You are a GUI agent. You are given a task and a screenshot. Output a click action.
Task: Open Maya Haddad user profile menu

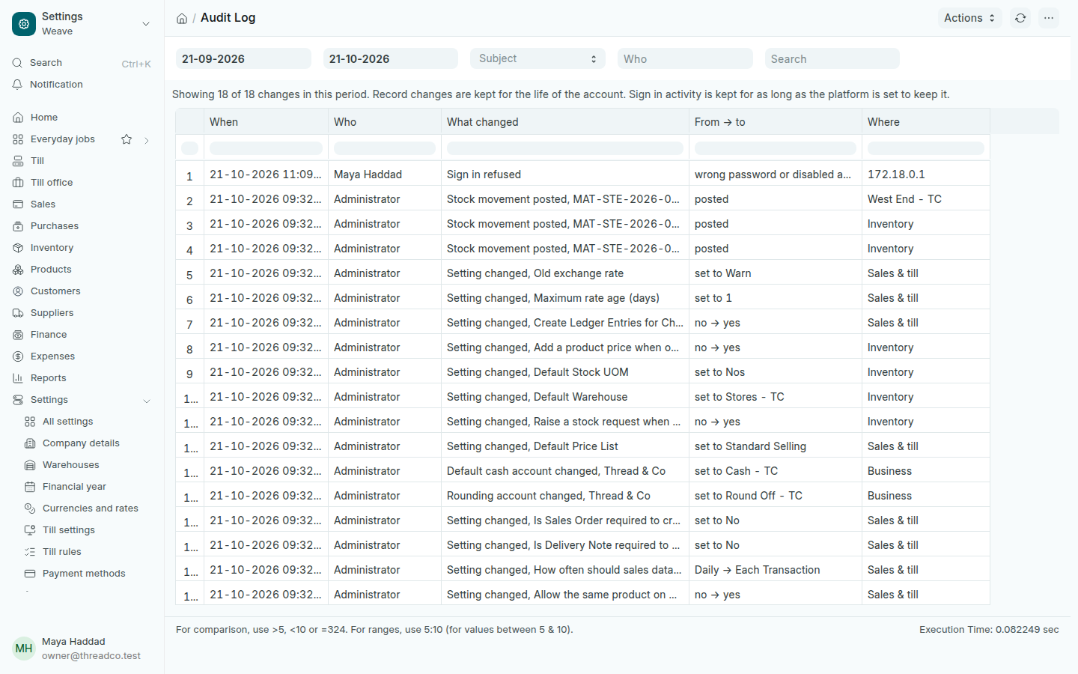(x=82, y=649)
